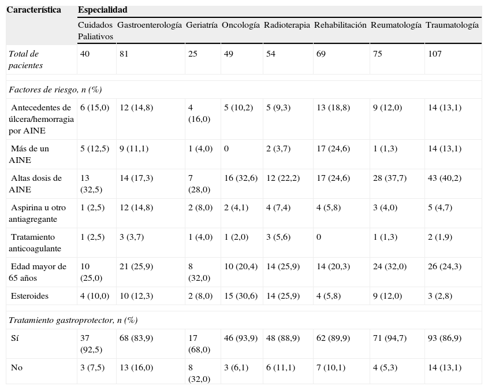Click the Total de pacientes row label
This screenshot has width=488, height=390.
pos(24,60)
